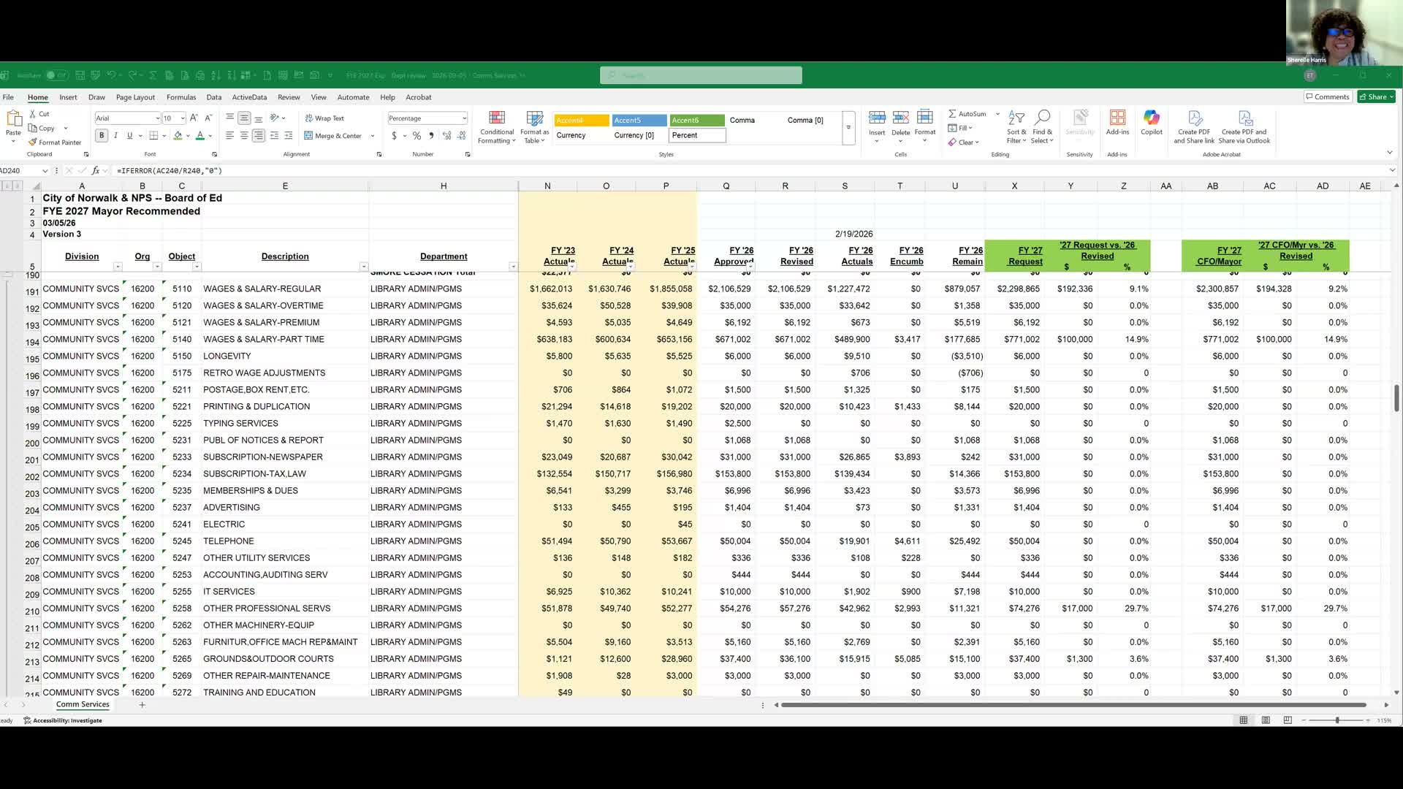Switch to the Page Layout tab

(x=135, y=97)
